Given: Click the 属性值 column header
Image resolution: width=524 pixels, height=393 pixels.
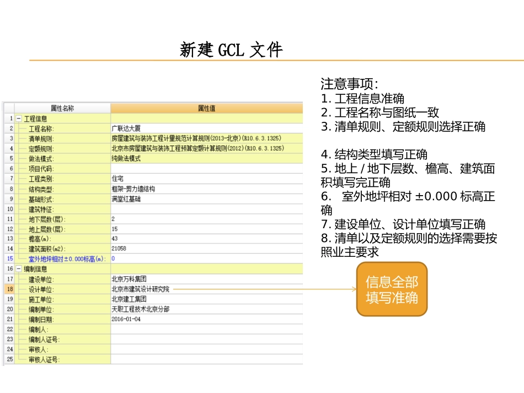Looking at the screenshot, I should click(x=207, y=108).
